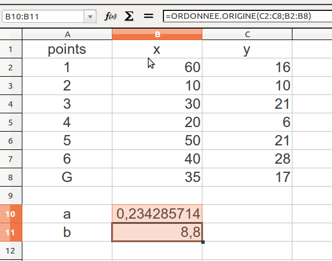Screen dimensions: 332x261
Task: Click the fill handle of selected range
Action: pyautogui.click(x=203, y=242)
